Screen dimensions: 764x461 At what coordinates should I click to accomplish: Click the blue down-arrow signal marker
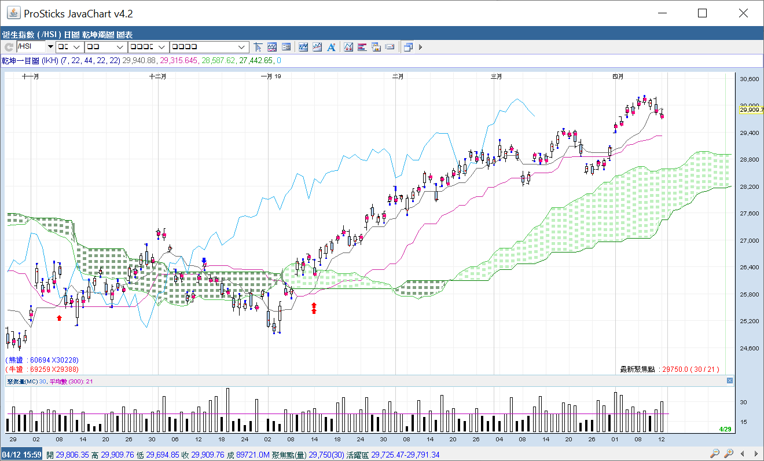point(204,262)
